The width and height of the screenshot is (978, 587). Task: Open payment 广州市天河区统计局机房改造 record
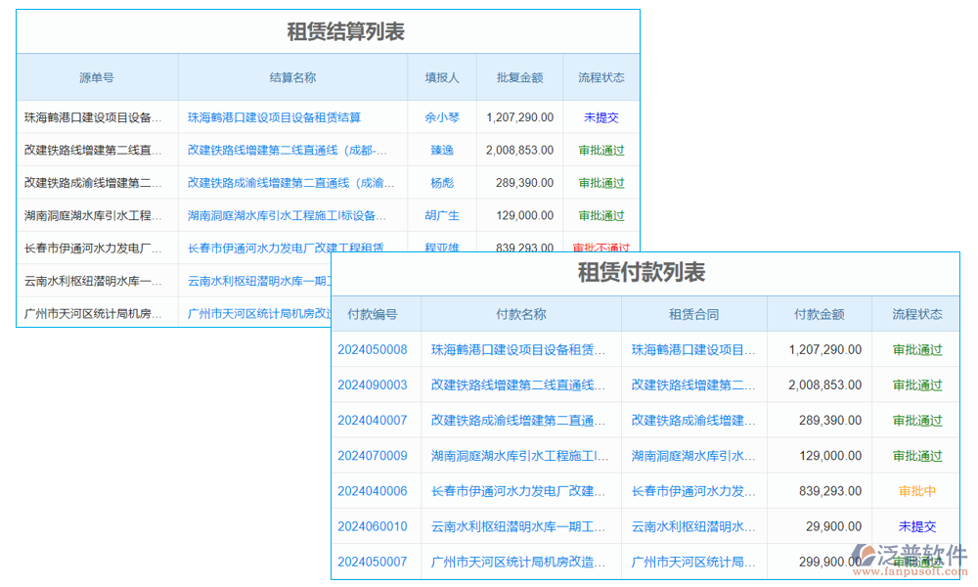[518, 561]
